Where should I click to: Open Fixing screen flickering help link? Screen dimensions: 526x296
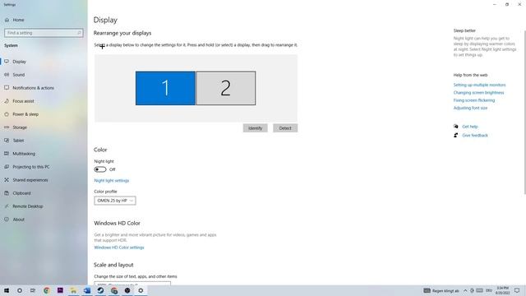(x=474, y=100)
